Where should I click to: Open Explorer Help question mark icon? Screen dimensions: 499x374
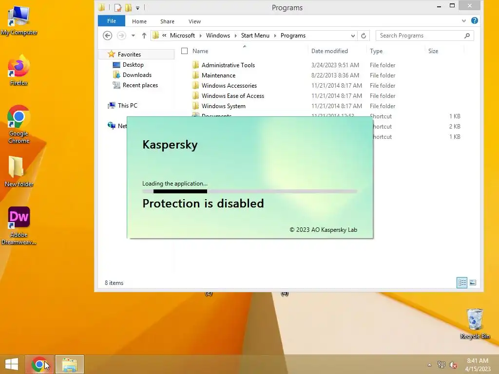[475, 20]
